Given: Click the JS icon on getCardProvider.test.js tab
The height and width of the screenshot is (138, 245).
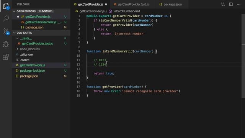Looking at the screenshot, I should (115, 4).
